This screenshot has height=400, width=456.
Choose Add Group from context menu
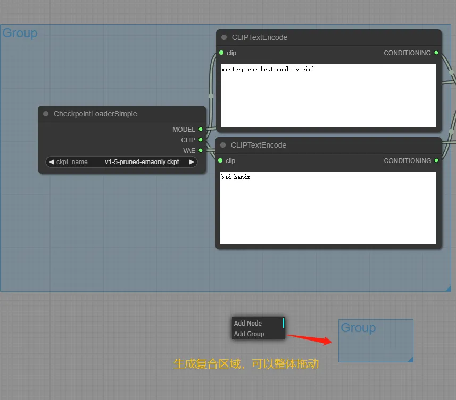point(249,334)
